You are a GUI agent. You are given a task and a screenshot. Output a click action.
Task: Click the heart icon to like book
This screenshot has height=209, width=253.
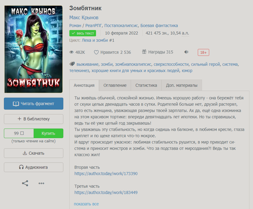[96, 52]
